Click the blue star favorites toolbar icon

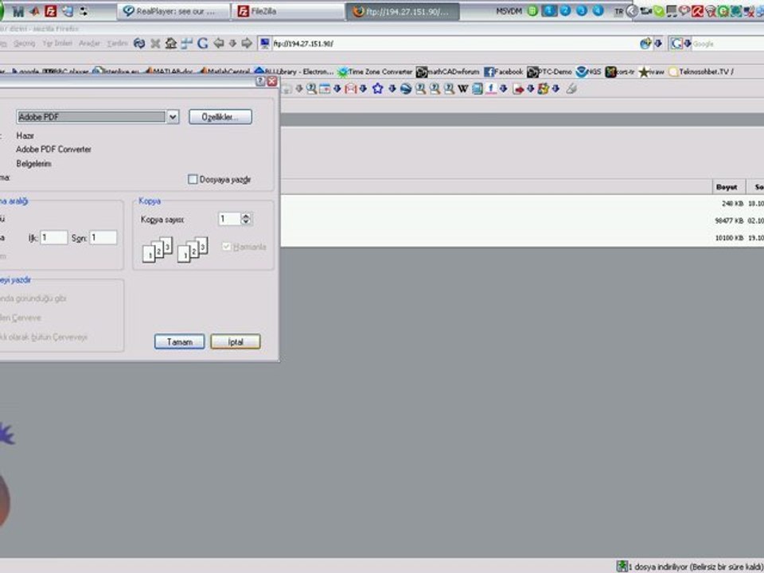[x=377, y=88]
